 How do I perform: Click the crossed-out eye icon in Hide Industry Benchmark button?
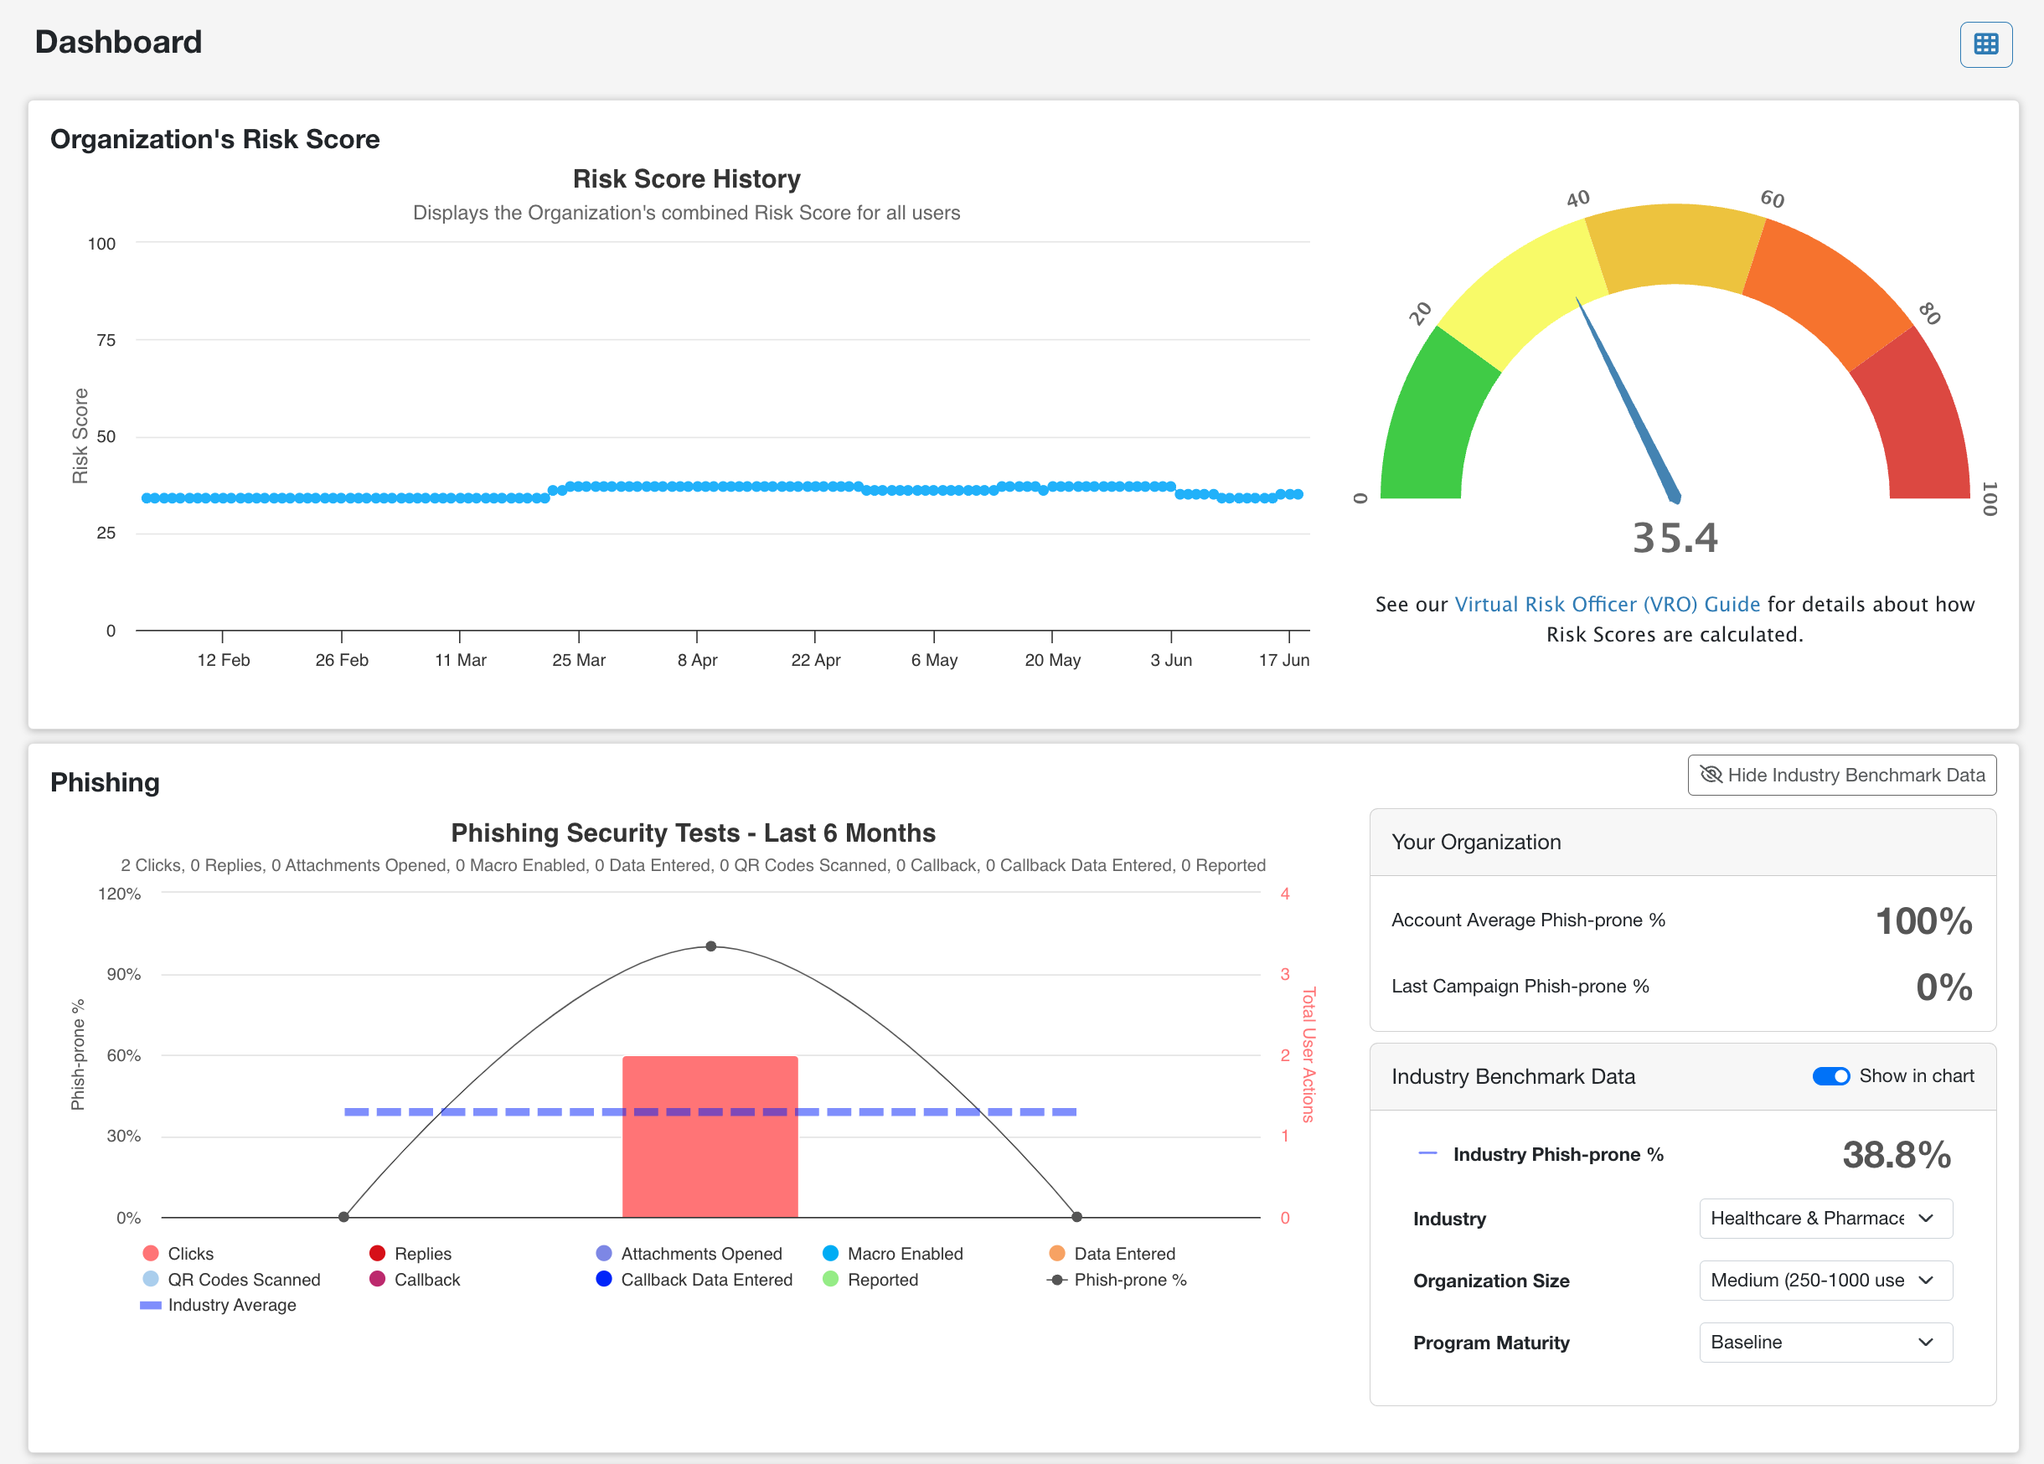pyautogui.click(x=1711, y=775)
